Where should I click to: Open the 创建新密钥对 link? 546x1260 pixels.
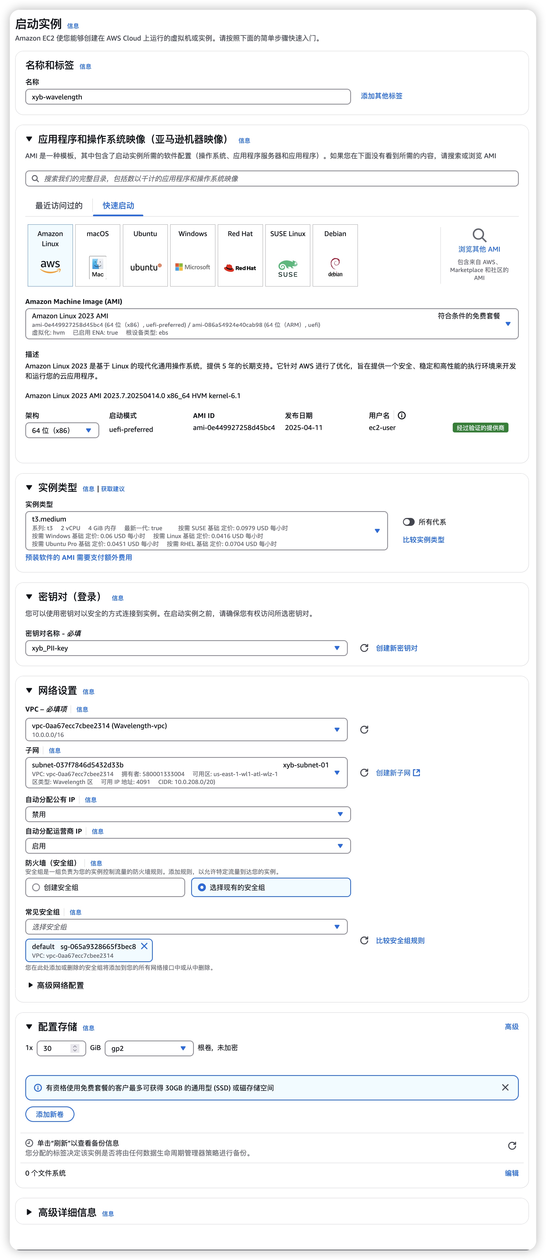(396, 648)
